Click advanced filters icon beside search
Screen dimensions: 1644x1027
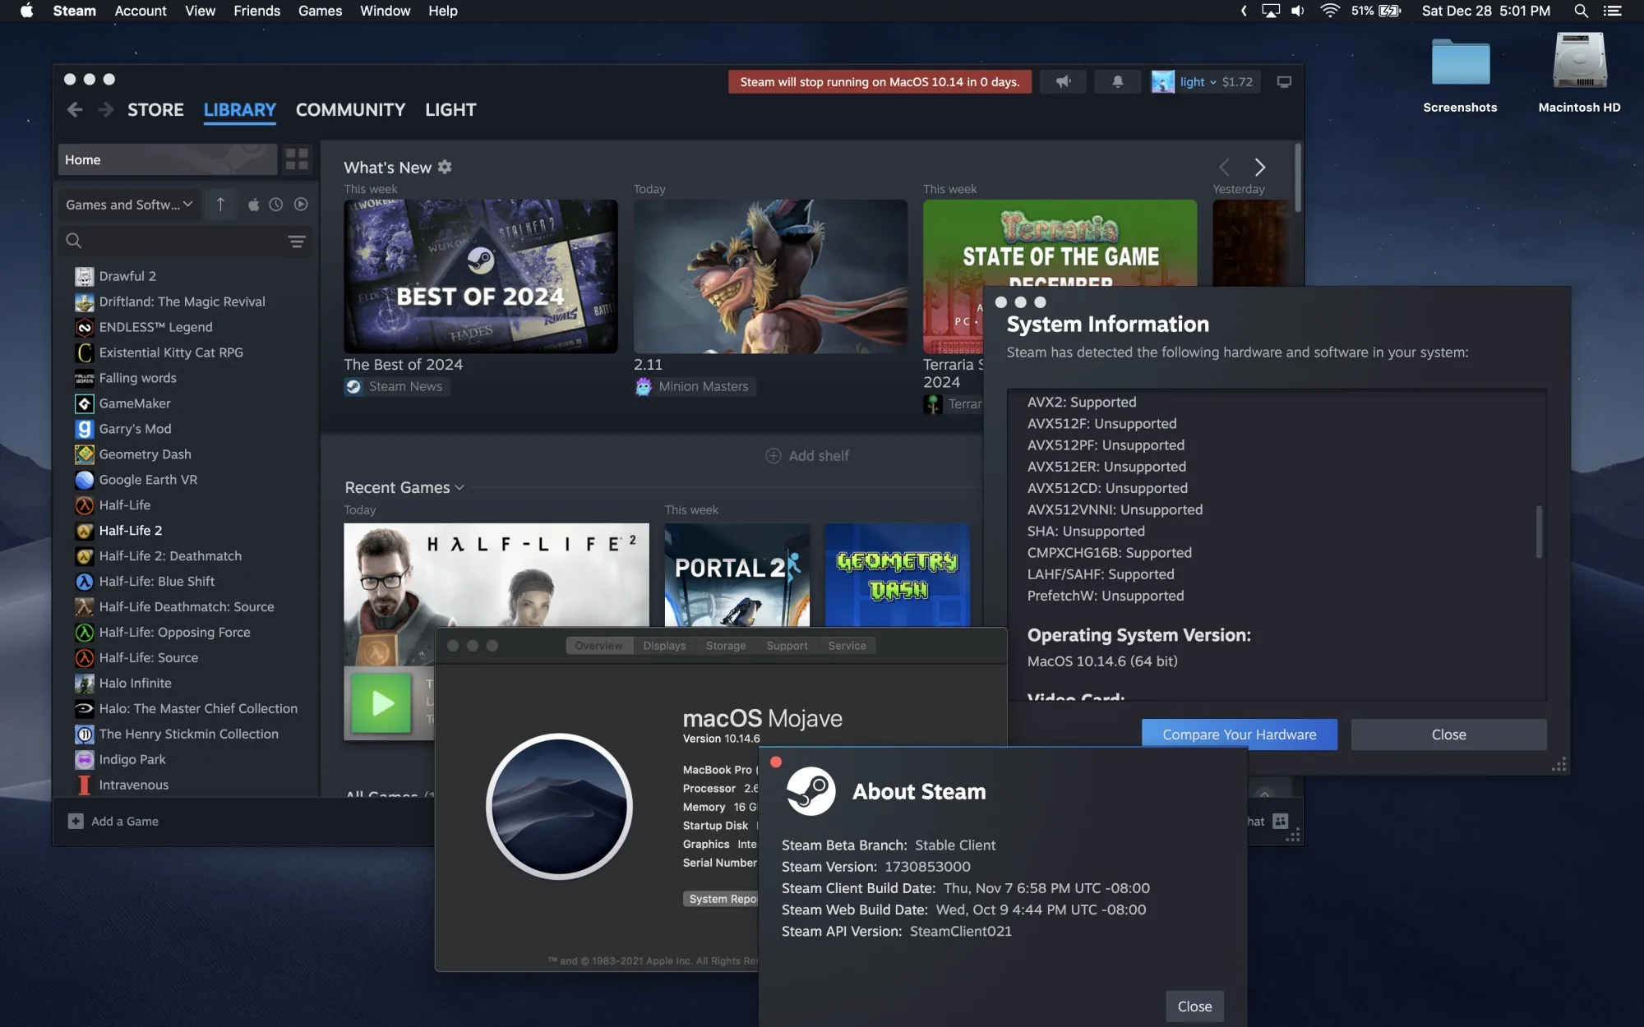296,241
